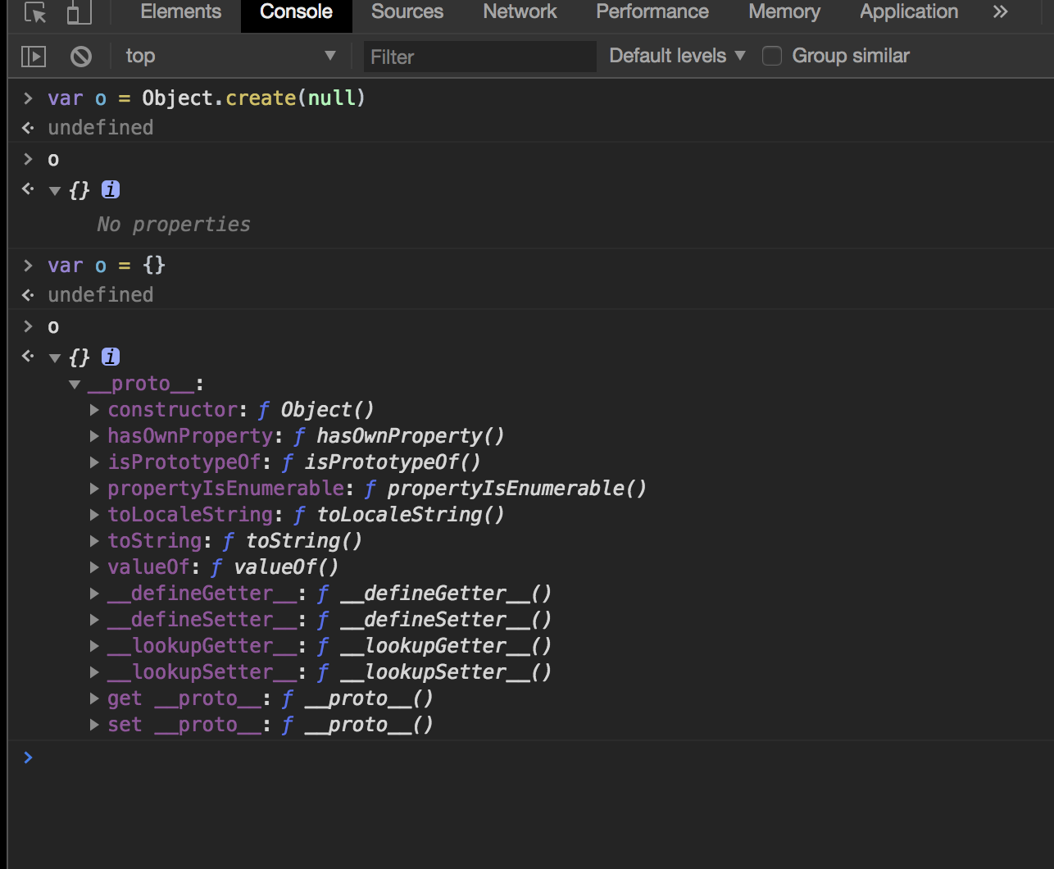Click the info icon above __proto__
The width and height of the screenshot is (1054, 869).
coord(111,357)
